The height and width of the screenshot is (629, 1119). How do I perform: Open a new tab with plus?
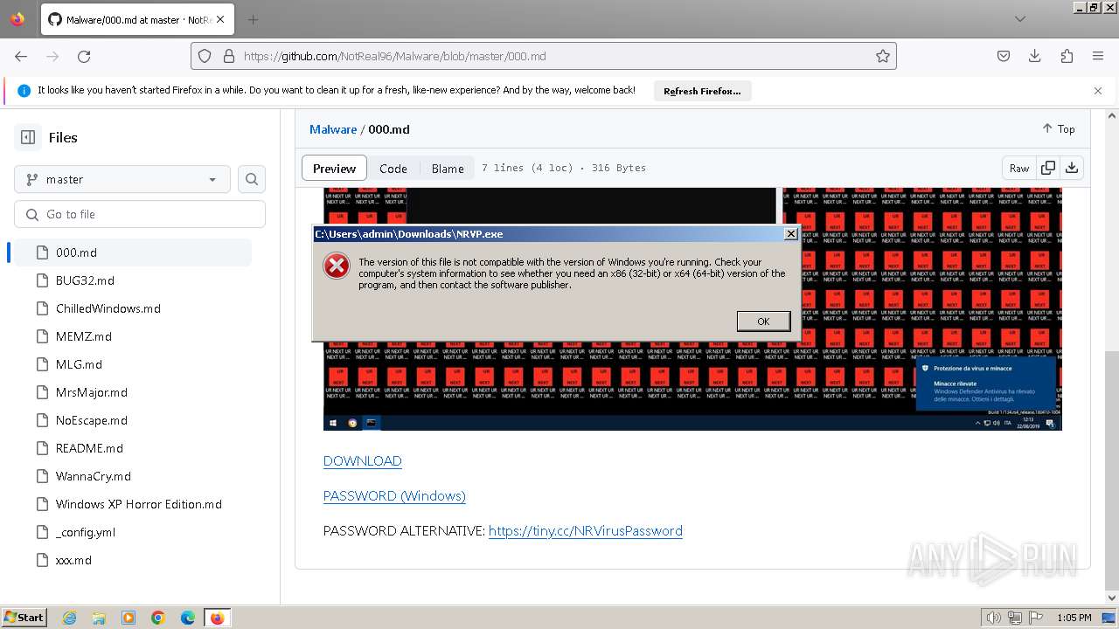pos(253,19)
